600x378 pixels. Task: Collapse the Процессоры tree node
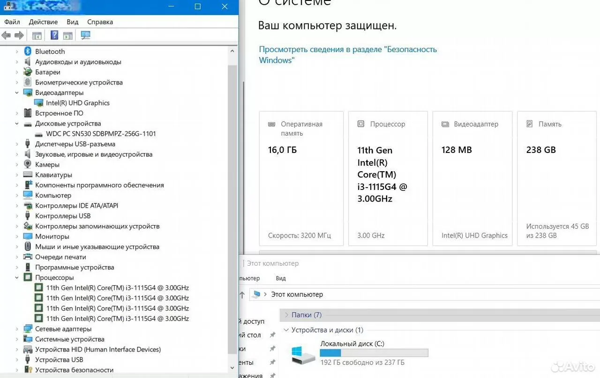click(17, 278)
